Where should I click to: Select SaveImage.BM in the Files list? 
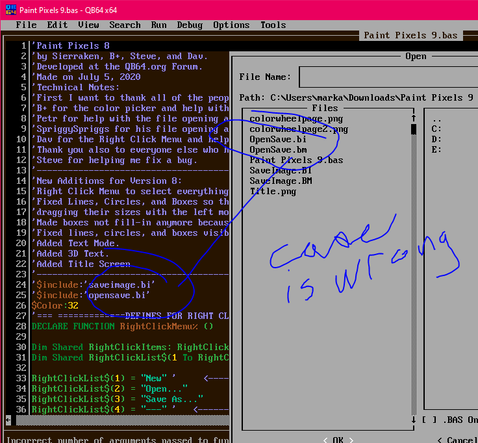click(281, 181)
